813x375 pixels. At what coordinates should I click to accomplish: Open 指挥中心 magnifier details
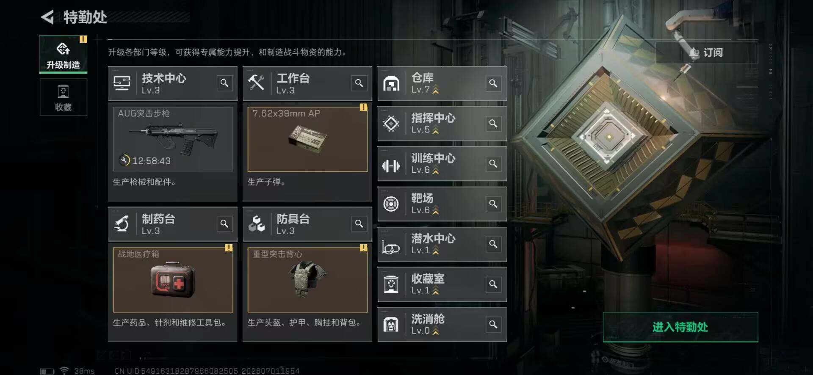pyautogui.click(x=493, y=124)
